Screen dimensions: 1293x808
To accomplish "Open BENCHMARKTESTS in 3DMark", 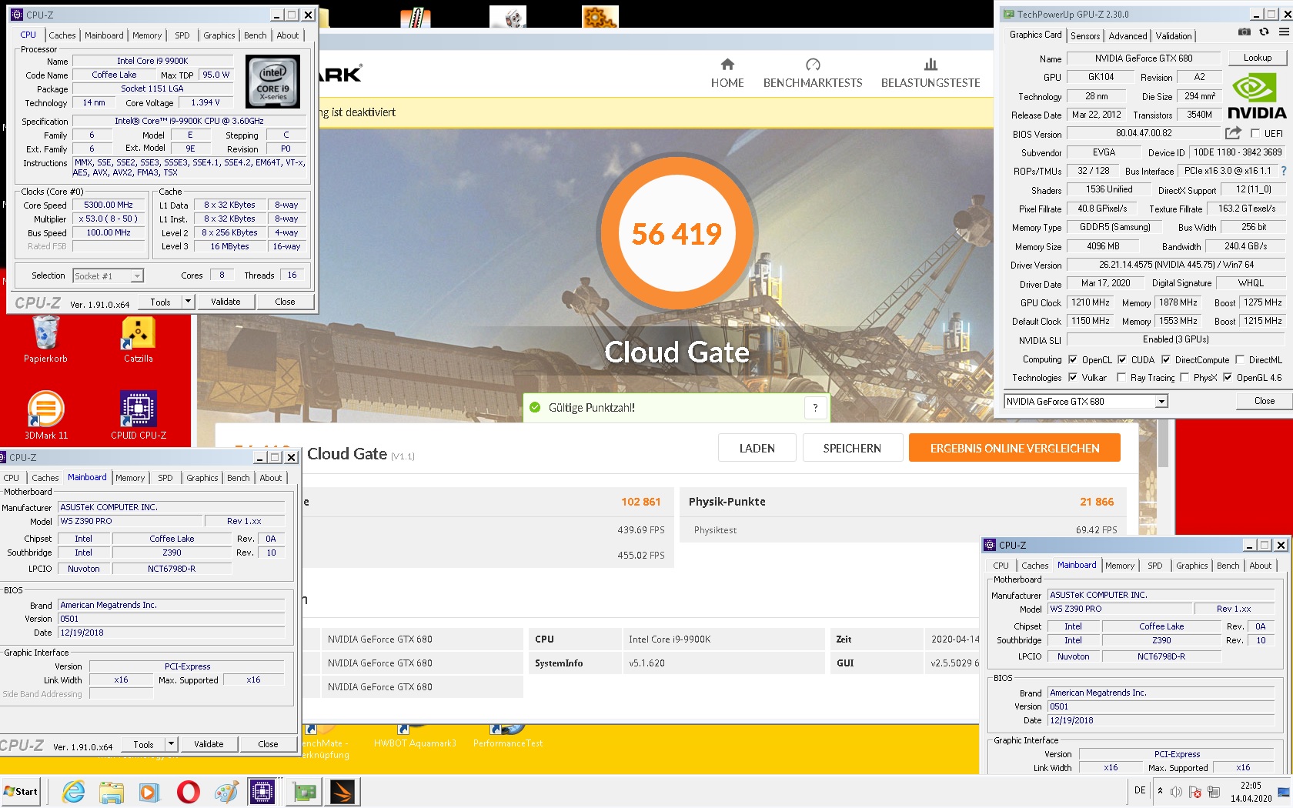I will click(x=813, y=74).
